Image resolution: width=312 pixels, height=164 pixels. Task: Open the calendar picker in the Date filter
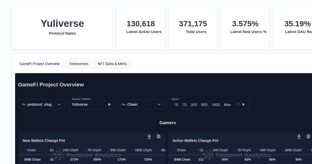(238, 104)
